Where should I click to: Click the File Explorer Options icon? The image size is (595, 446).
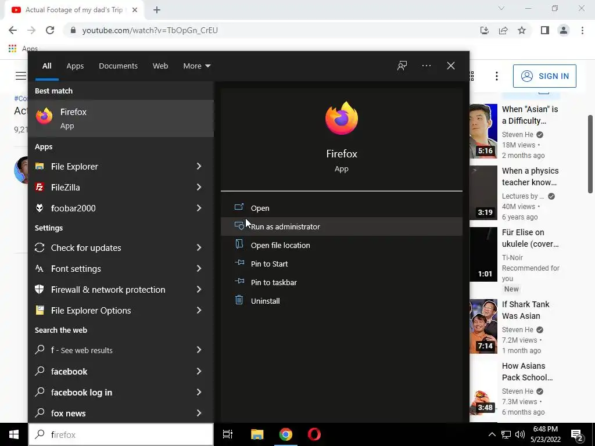point(40,310)
